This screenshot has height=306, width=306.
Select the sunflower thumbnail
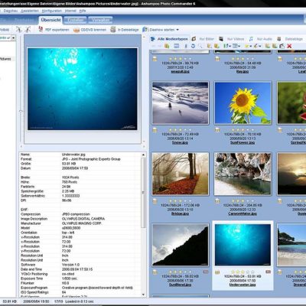pos(243,103)
